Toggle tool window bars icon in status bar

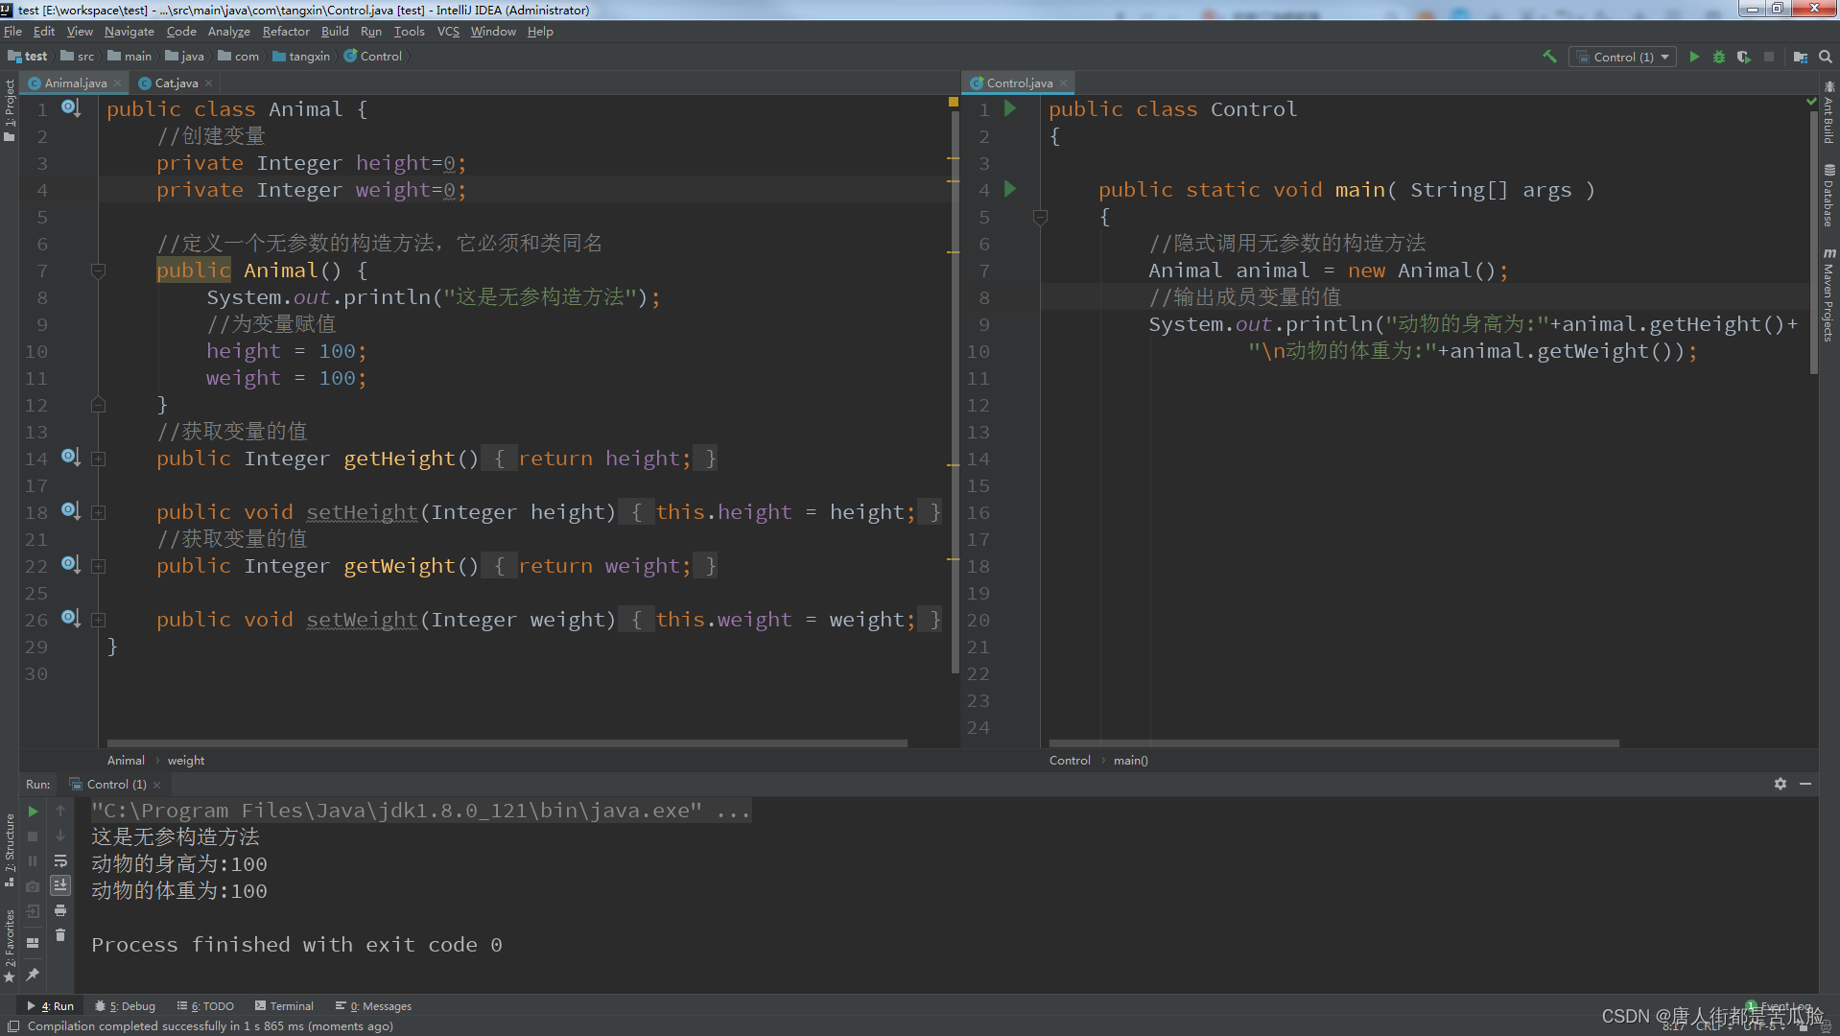coord(13,1026)
